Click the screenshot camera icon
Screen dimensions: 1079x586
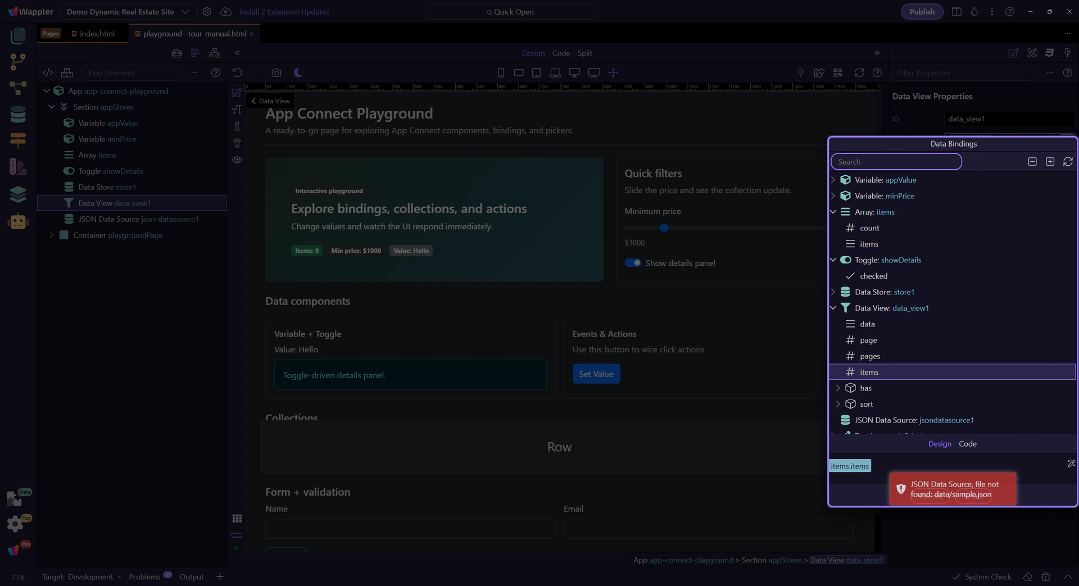coord(276,72)
